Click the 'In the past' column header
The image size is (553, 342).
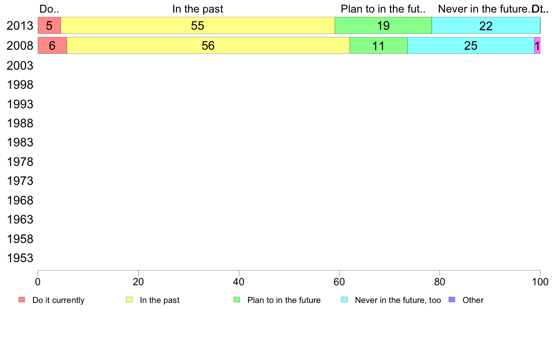point(198,9)
